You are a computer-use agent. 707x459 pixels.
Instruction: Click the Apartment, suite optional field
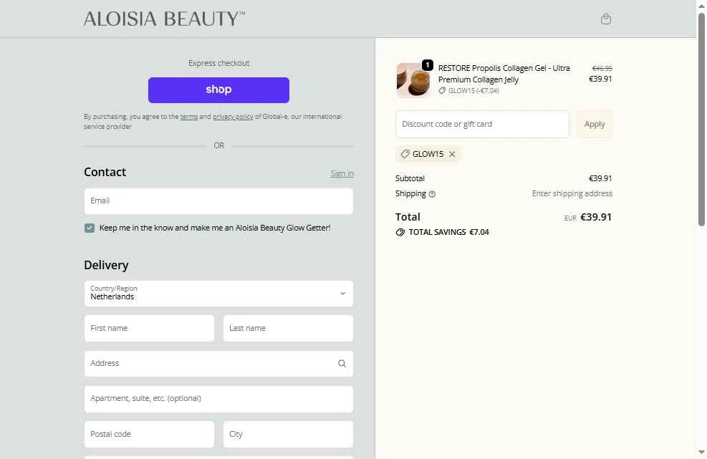click(x=218, y=399)
